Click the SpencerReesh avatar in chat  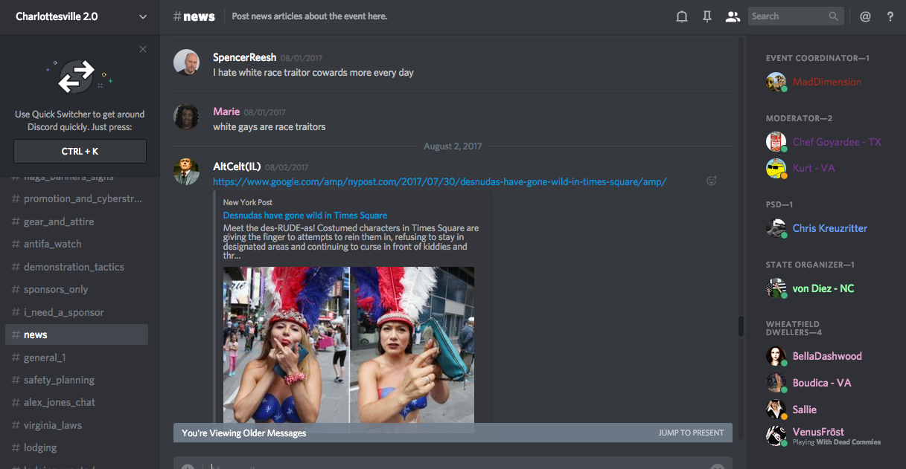(x=186, y=63)
